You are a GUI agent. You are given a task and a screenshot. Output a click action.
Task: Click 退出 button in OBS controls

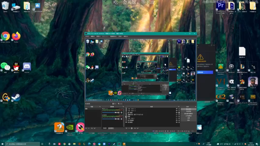point(188,120)
